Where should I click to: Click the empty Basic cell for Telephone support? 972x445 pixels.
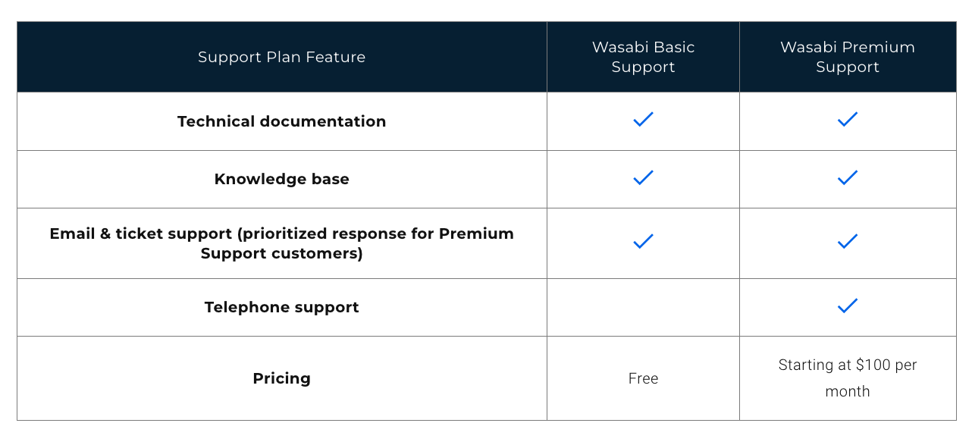coord(643,307)
